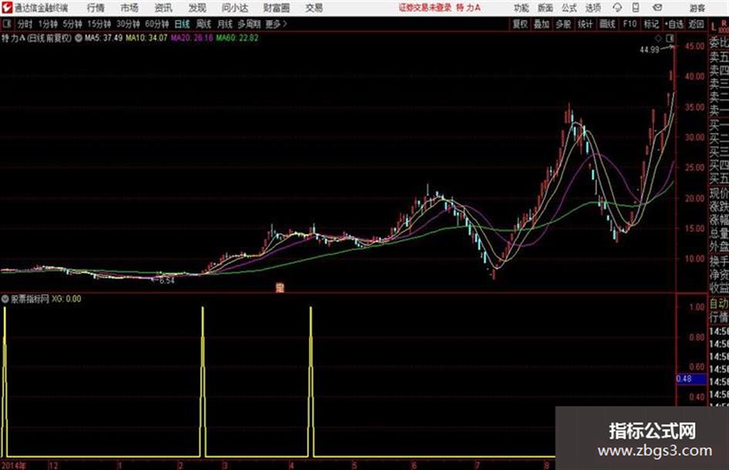Click the 游客 guest account label
The width and height of the screenshot is (729, 470).
pos(697,8)
